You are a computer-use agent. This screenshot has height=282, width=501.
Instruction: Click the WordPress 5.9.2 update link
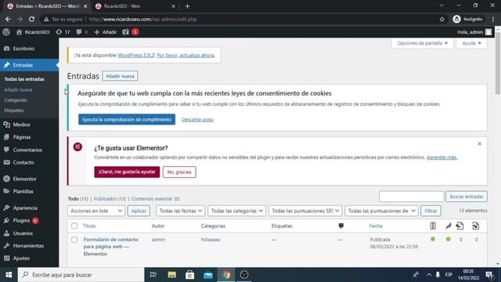tap(136, 56)
